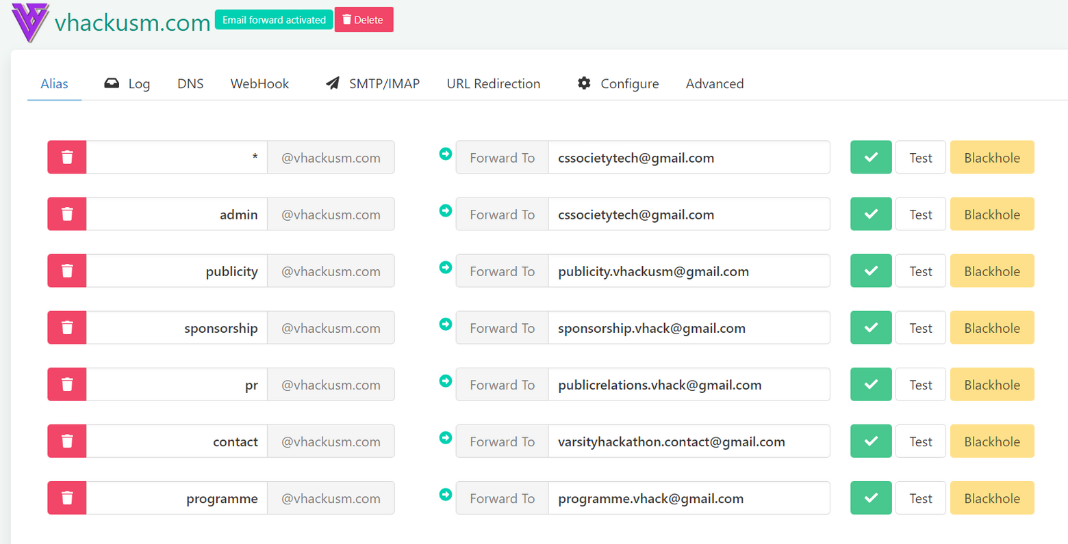This screenshot has width=1068, height=544.
Task: Open the Configure tab
Action: (x=618, y=84)
